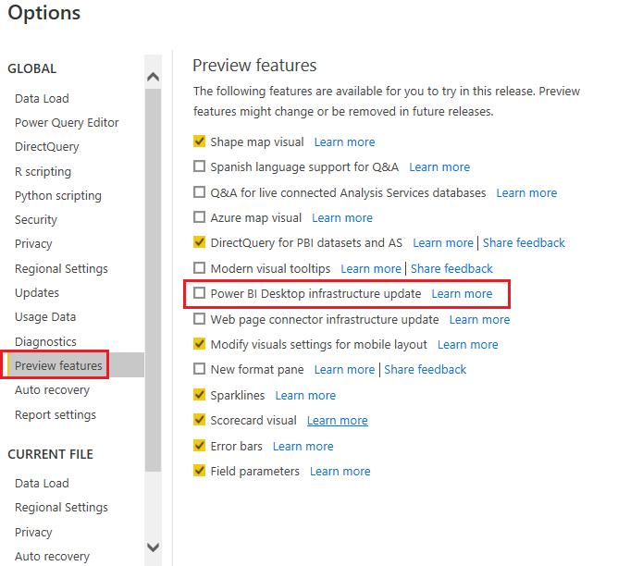Open R scripting options
The height and width of the screenshot is (566, 618).
coord(43,171)
